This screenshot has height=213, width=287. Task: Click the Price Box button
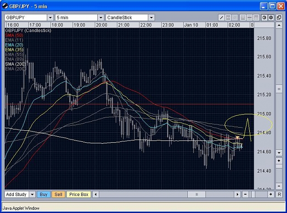click(79, 194)
